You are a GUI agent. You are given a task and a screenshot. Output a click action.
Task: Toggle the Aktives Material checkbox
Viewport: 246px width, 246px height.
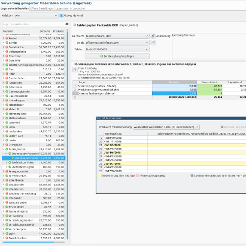(x=61, y=16)
